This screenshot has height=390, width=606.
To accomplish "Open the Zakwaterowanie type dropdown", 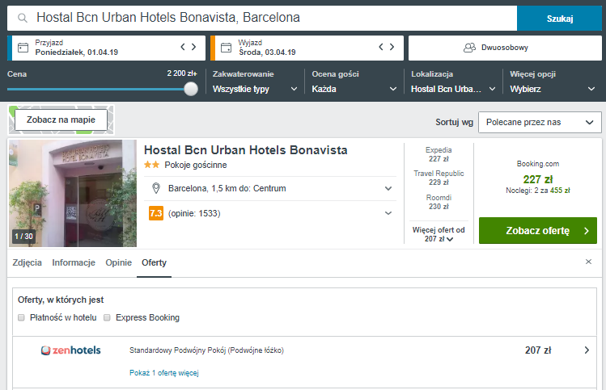I will point(255,89).
